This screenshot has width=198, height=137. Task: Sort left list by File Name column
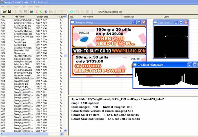(24, 16)
